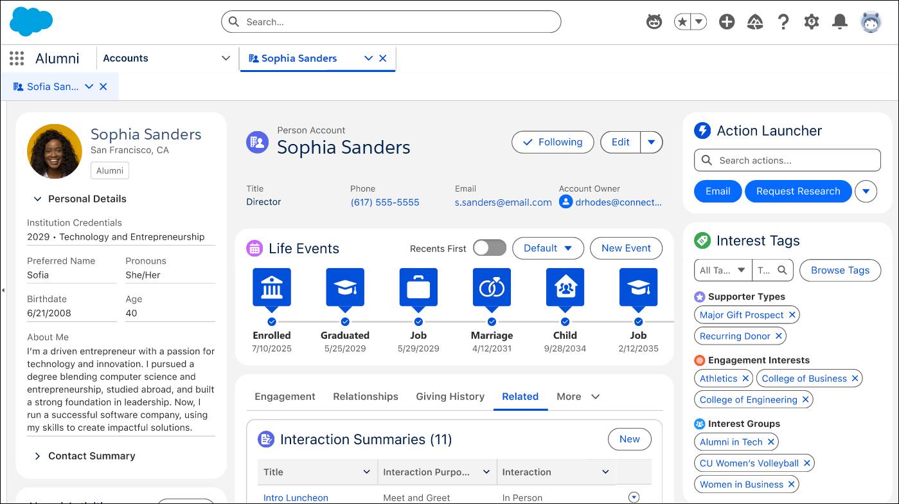The height and width of the screenshot is (504, 899).
Task: Open the Intro Luncheon link
Action: [296, 498]
